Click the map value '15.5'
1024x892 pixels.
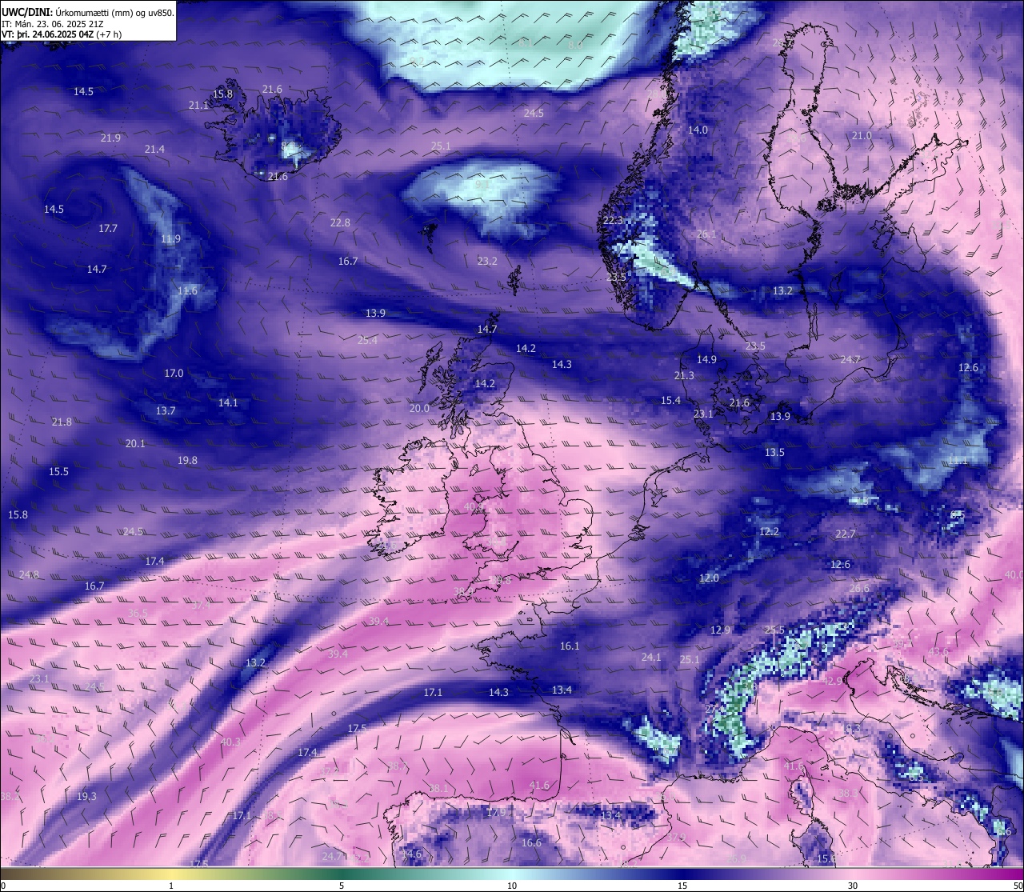[x=58, y=472]
